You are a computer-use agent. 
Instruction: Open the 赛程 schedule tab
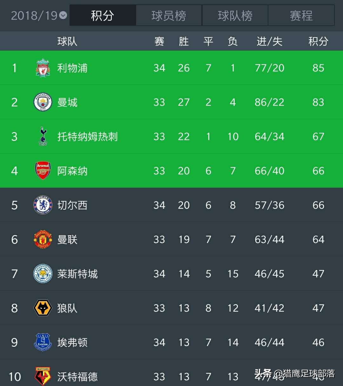point(301,15)
